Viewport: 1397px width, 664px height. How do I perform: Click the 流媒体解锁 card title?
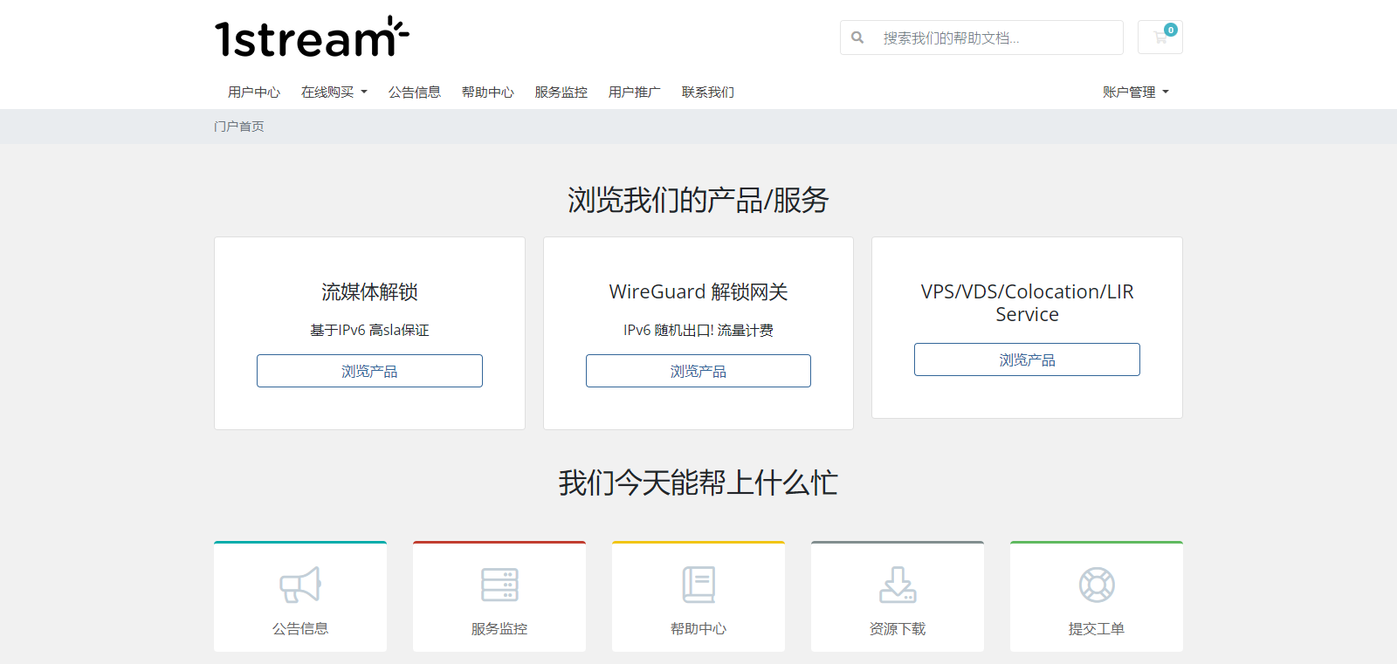(369, 291)
